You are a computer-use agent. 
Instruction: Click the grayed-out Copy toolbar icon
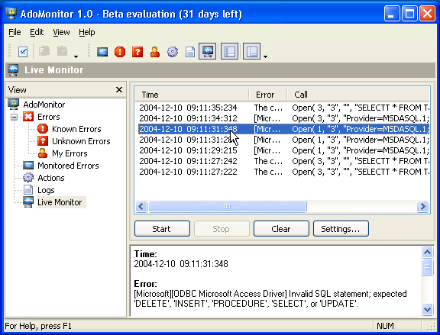pyautogui.click(x=44, y=52)
